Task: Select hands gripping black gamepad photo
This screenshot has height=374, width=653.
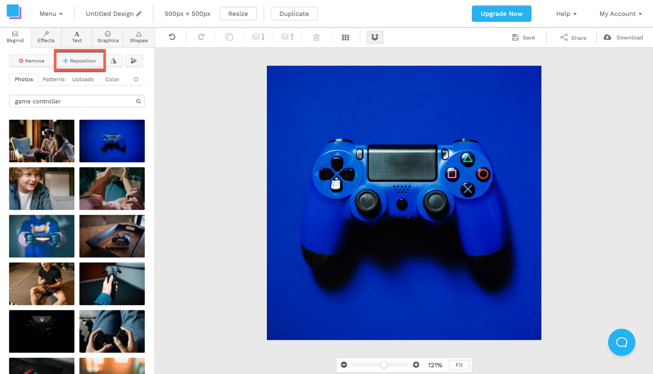Action: coord(112,331)
